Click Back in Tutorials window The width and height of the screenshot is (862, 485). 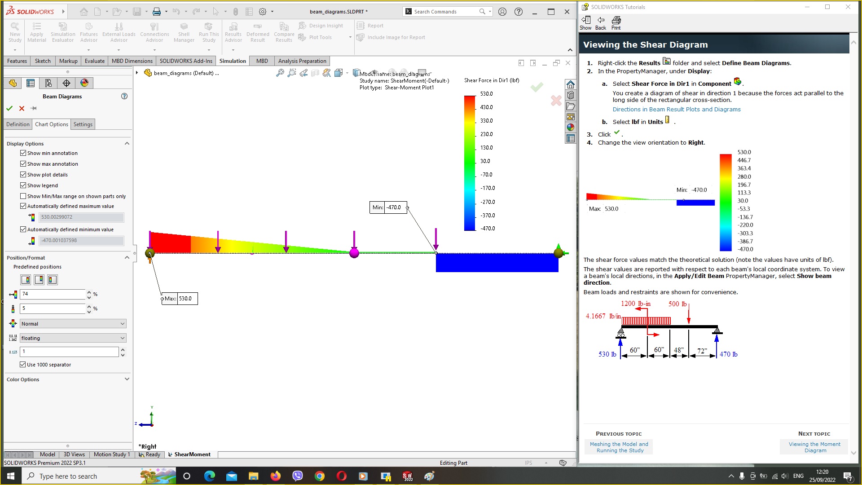601,23
